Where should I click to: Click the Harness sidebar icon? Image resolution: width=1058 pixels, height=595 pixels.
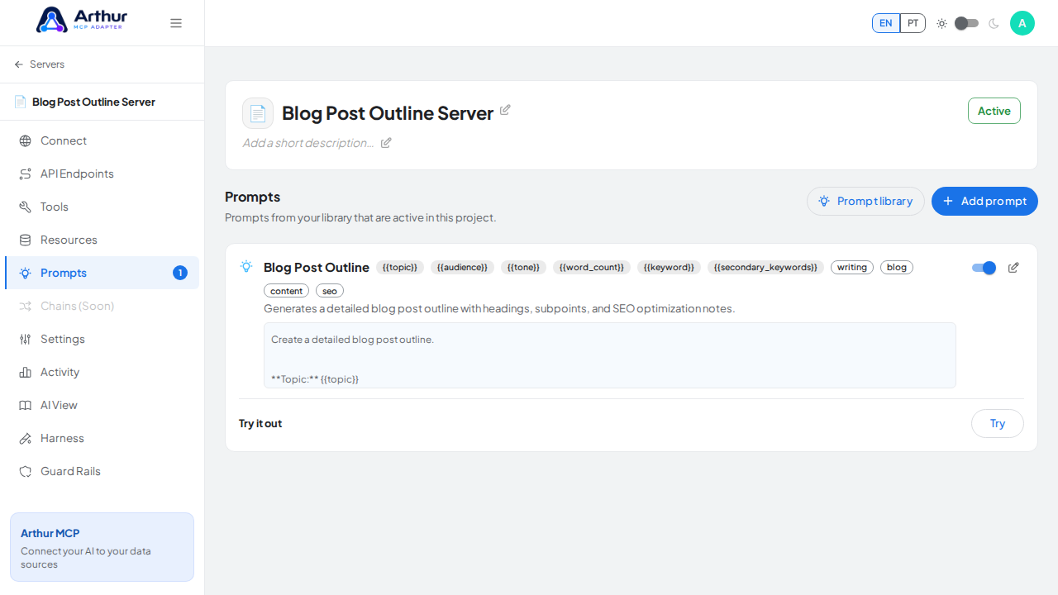(x=26, y=438)
